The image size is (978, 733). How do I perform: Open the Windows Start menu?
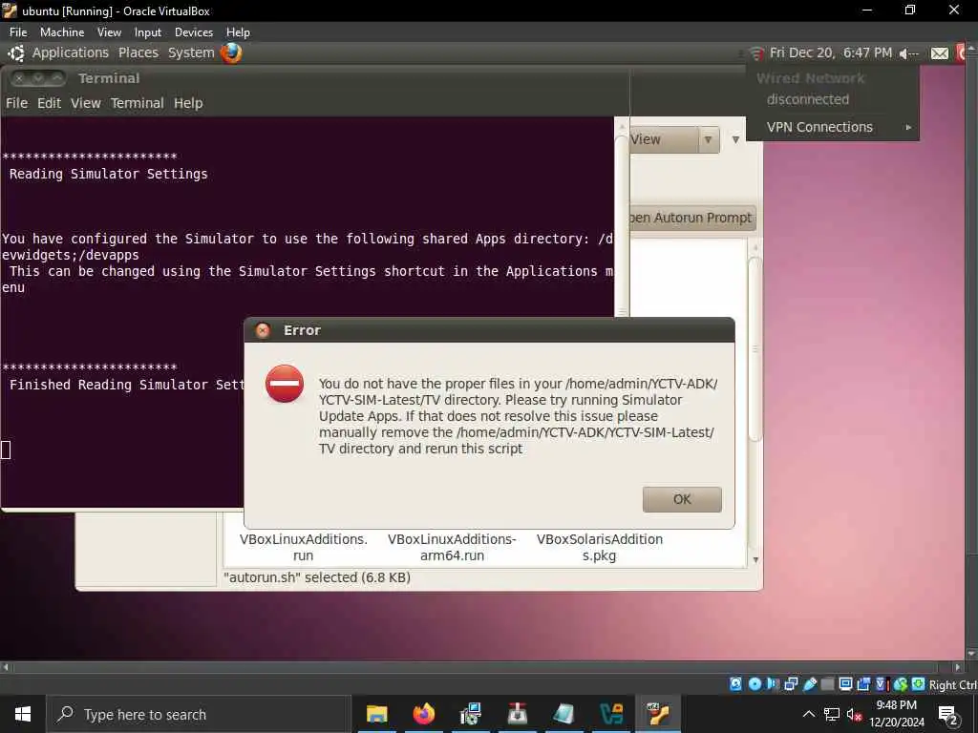coord(23,714)
